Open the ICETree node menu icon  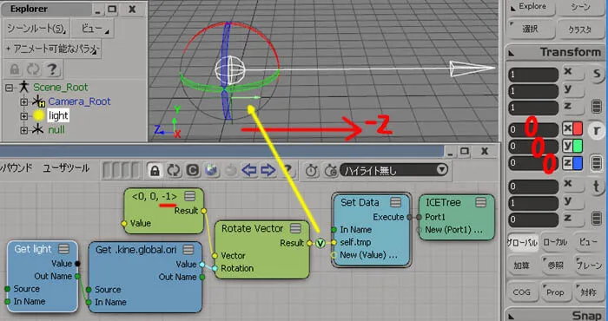[x=481, y=202]
